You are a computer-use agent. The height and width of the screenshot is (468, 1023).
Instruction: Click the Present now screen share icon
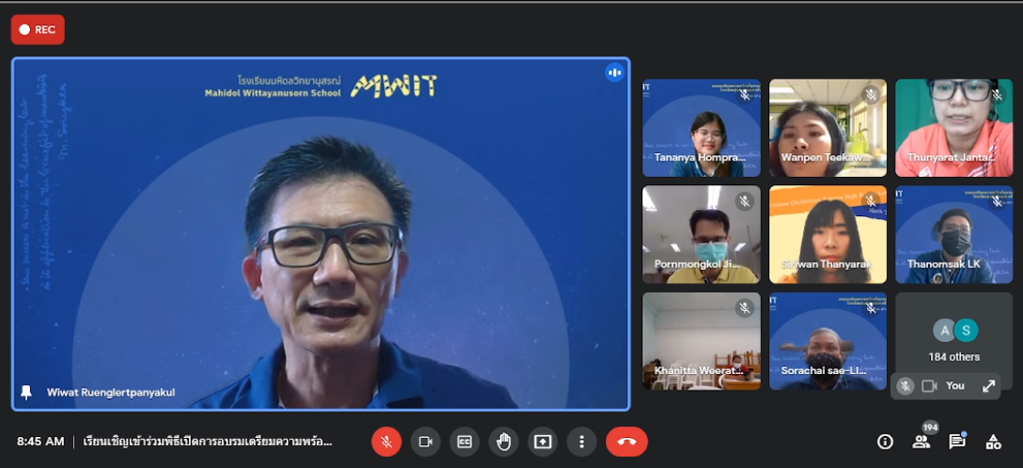(x=543, y=442)
